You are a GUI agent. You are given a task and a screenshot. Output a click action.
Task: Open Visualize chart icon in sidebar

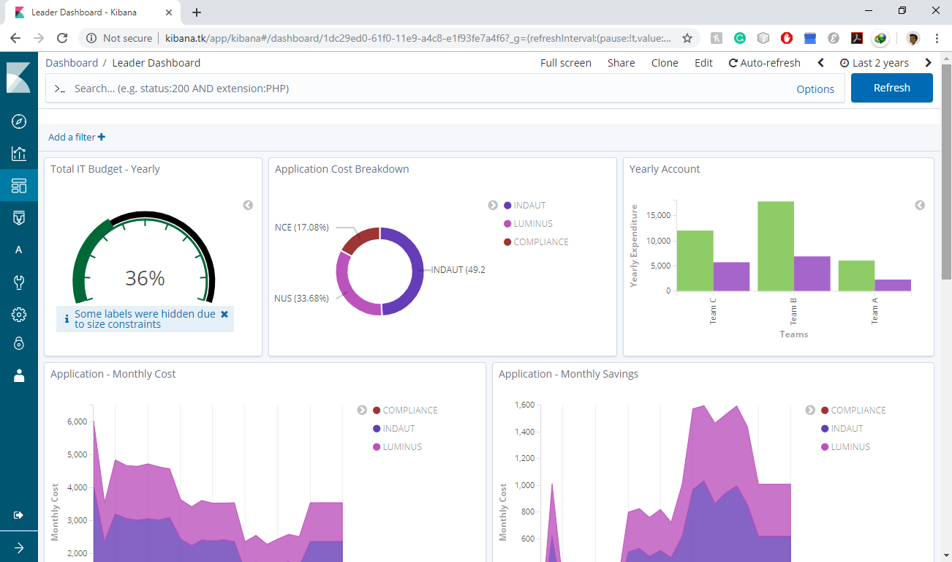pyautogui.click(x=19, y=154)
